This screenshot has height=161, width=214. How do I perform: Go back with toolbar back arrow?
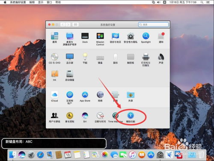[63, 25]
